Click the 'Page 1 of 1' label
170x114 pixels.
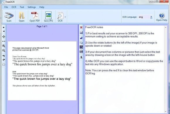pyautogui.click(x=42, y=26)
